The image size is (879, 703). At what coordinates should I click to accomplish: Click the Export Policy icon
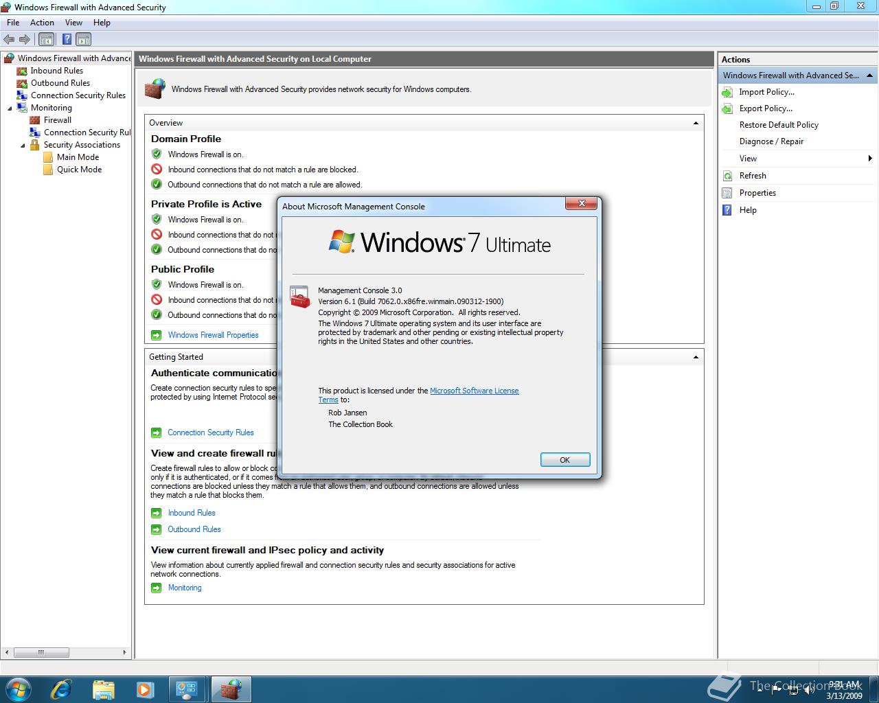pyautogui.click(x=727, y=108)
